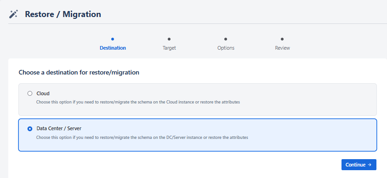Go to the Review step
Image resolution: width=387 pixels, height=178 pixels.
tap(282, 48)
